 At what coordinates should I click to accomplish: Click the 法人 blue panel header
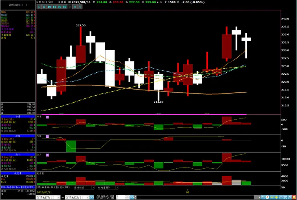coord(18,155)
